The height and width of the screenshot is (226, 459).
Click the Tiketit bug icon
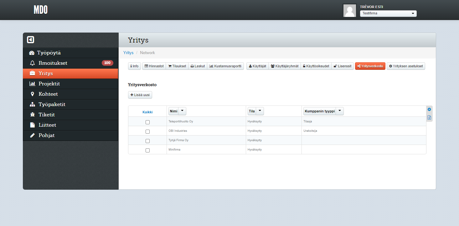point(32,115)
